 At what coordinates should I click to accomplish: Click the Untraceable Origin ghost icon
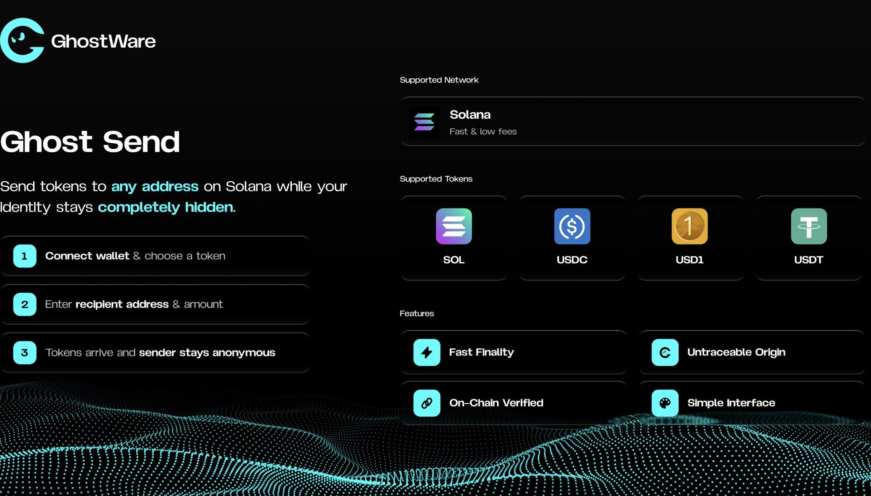(x=665, y=352)
